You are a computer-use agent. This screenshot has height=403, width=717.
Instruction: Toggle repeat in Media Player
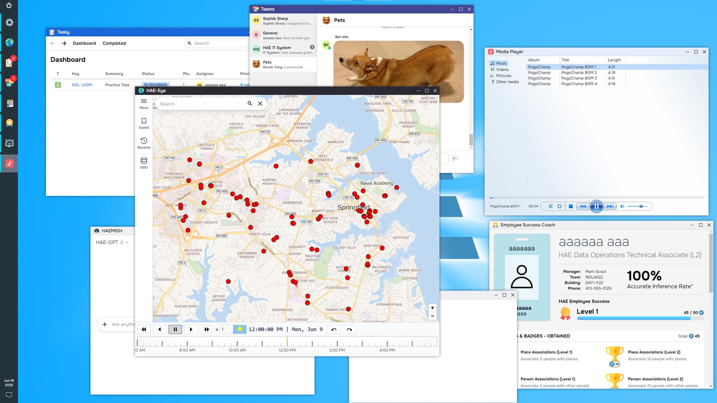559,206
